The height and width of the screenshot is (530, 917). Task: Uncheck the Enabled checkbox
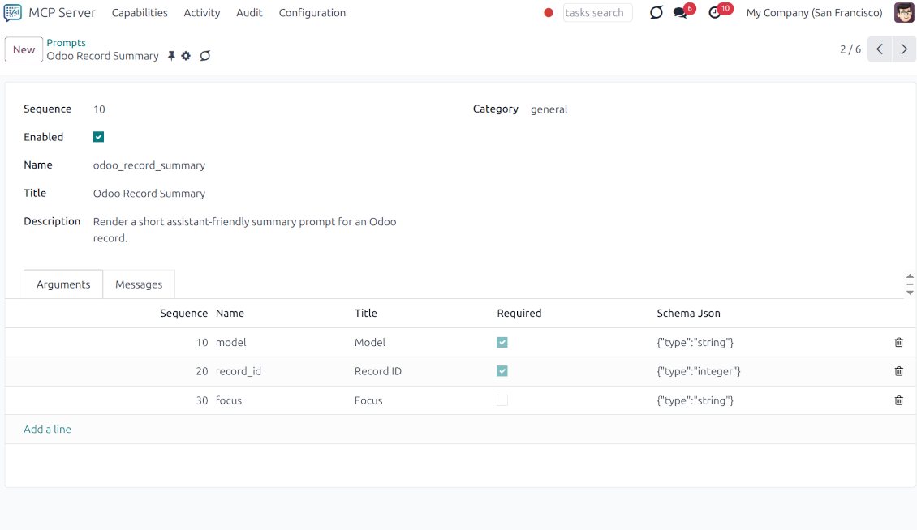[98, 136]
